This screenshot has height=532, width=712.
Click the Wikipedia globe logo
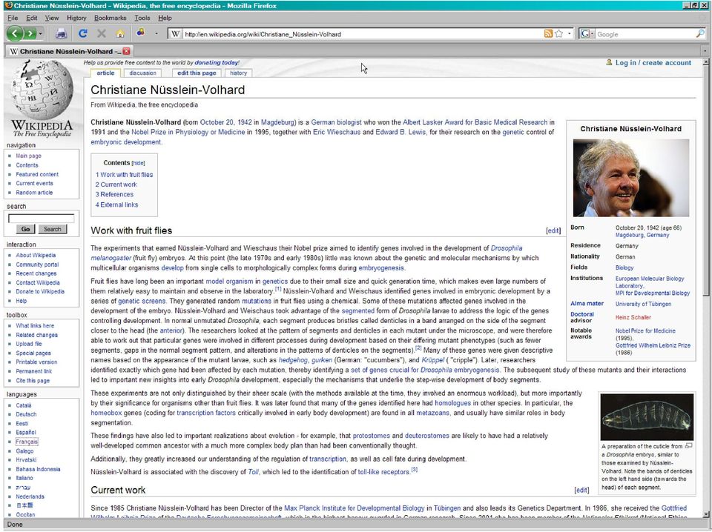coord(42,99)
